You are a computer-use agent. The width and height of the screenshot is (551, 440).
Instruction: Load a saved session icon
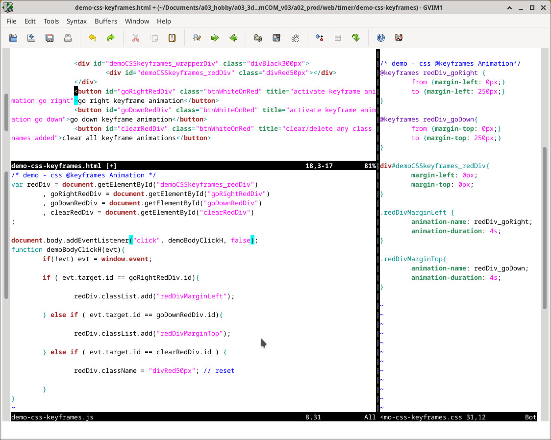click(x=258, y=38)
